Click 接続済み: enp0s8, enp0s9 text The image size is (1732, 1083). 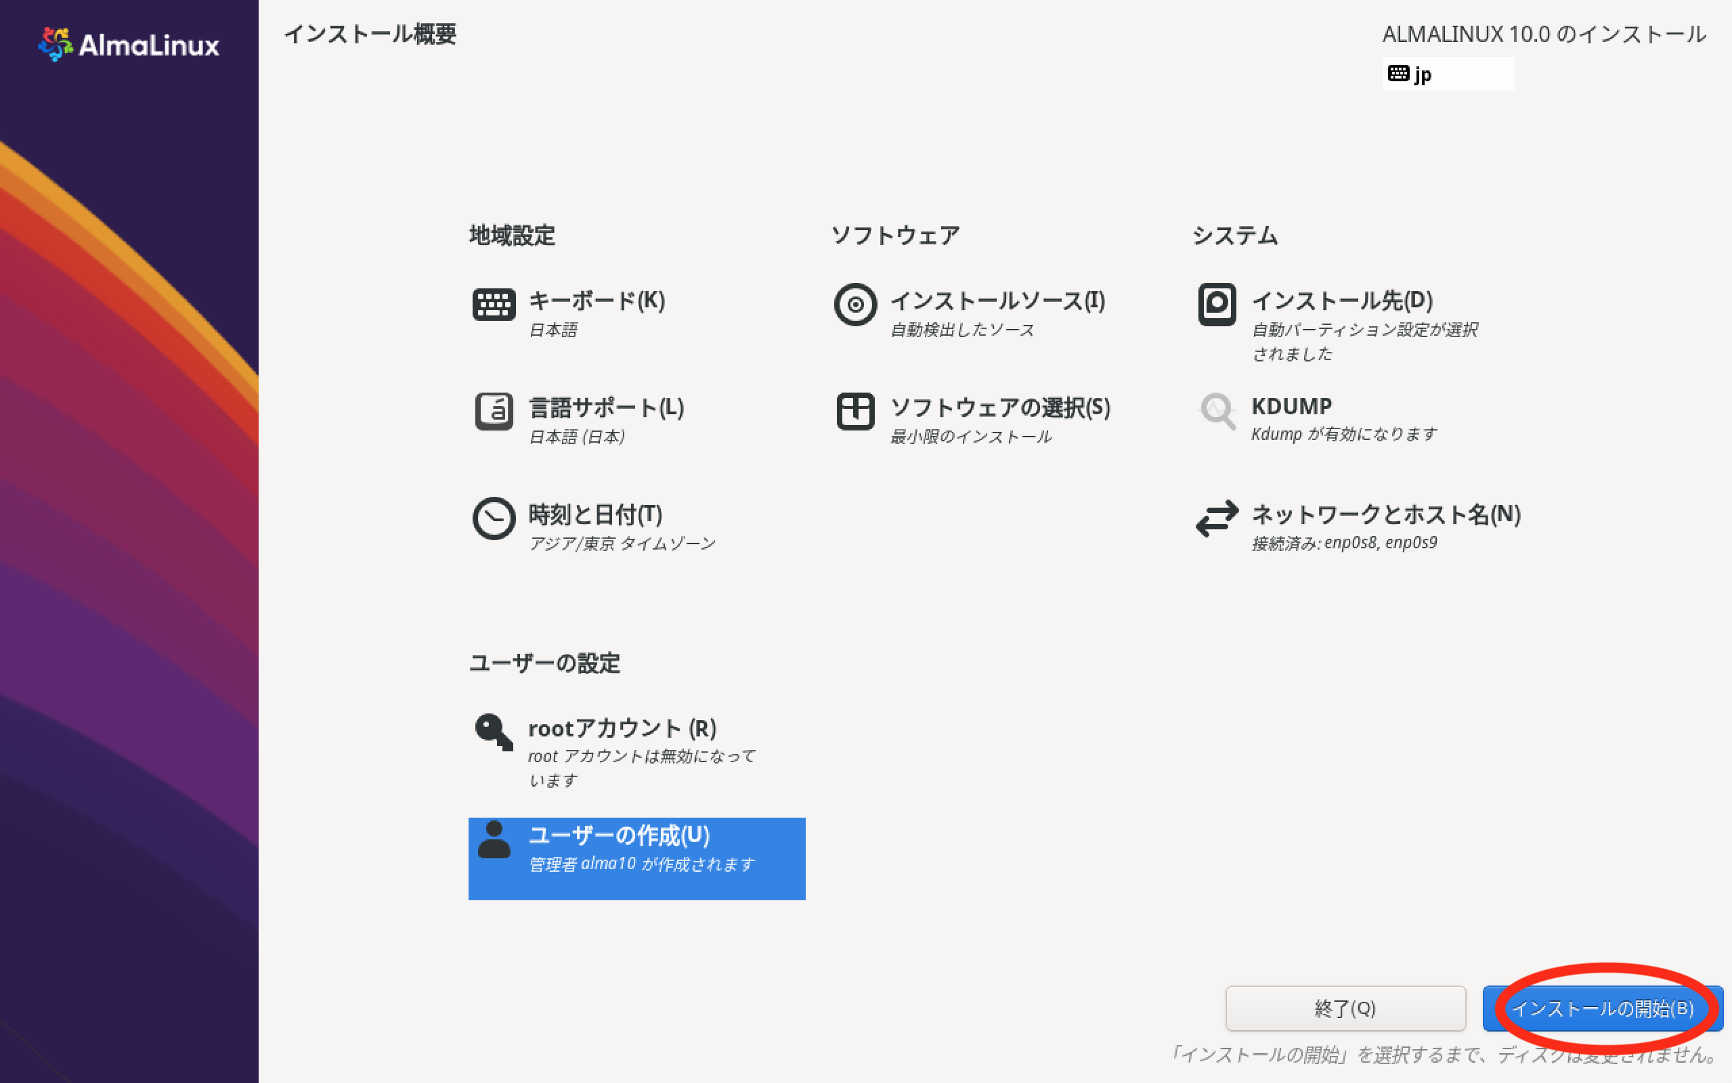click(x=1344, y=542)
